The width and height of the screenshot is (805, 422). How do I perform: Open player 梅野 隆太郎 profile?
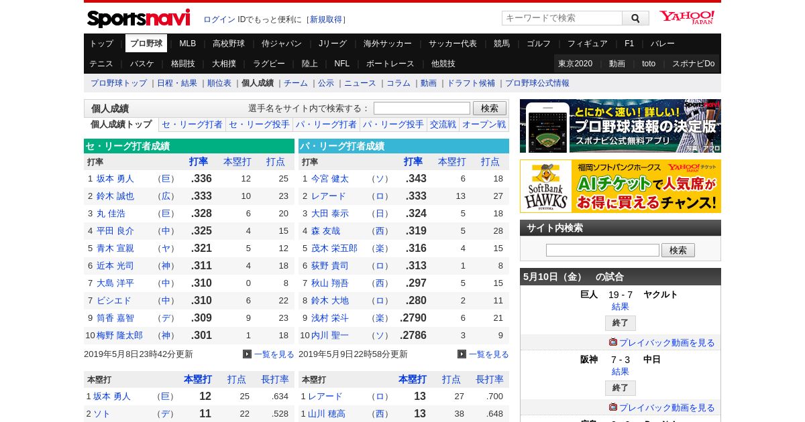pyautogui.click(x=119, y=336)
